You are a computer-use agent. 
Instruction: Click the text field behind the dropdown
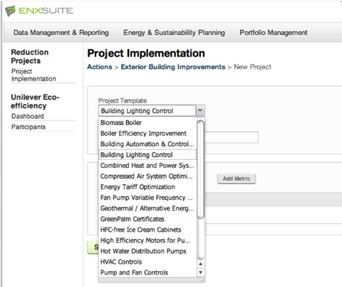coord(231,137)
